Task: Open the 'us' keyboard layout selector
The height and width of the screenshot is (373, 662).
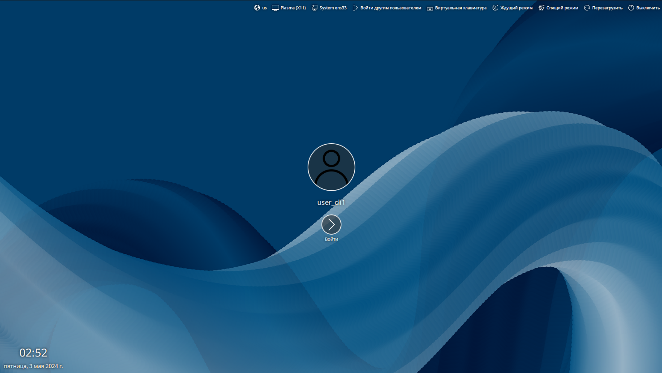Action: [x=264, y=8]
